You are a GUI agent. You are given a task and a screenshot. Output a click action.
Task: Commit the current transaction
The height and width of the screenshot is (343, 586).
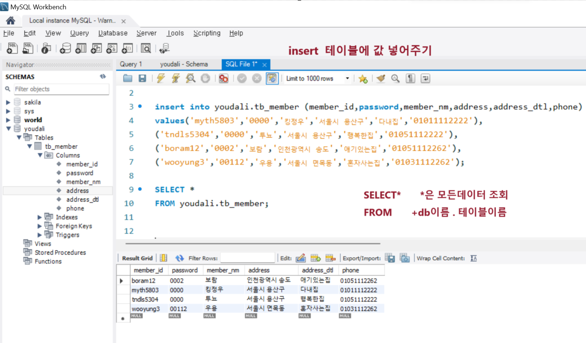click(242, 78)
